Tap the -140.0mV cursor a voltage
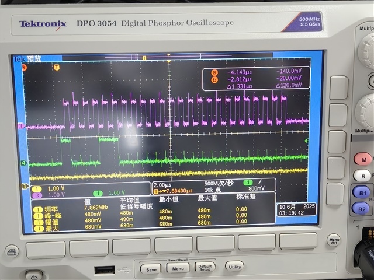Viewport: 374px width, 280px height. point(289,71)
